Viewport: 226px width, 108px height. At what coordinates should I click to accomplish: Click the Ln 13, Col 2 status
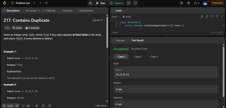click(x=217, y=32)
